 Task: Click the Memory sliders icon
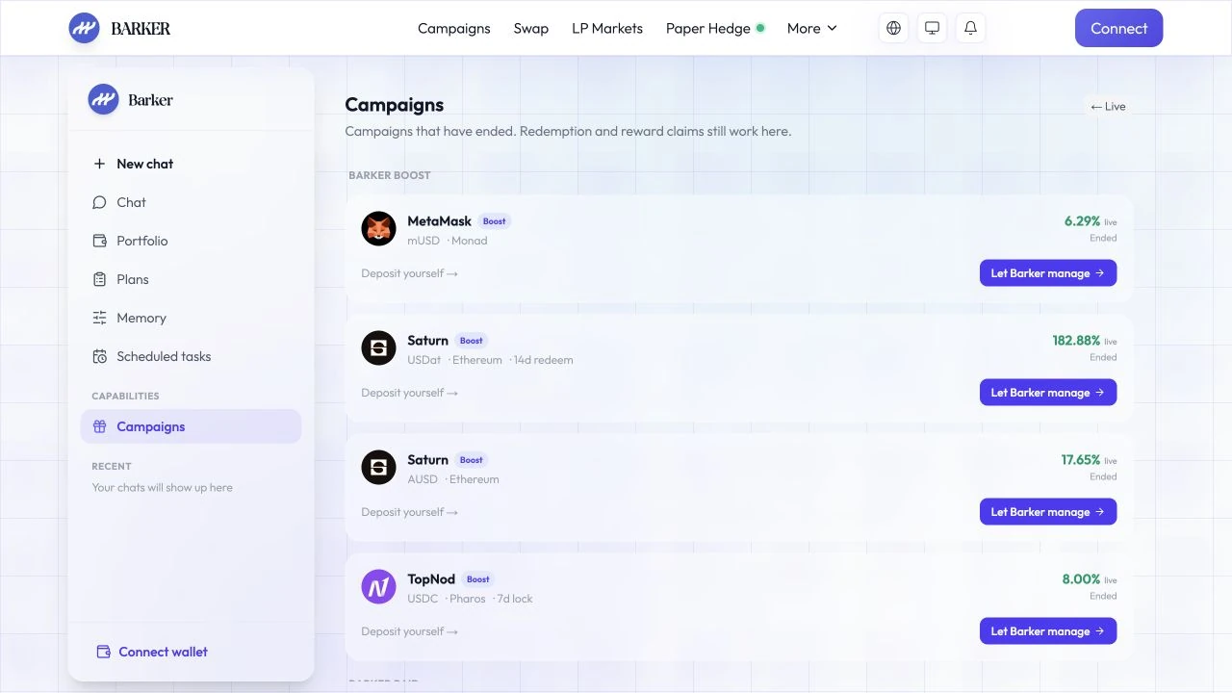(99, 318)
